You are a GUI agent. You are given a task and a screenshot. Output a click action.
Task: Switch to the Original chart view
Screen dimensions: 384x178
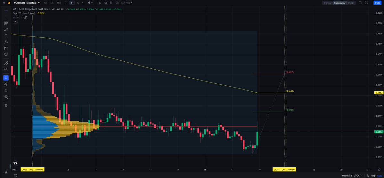coord(327,3)
